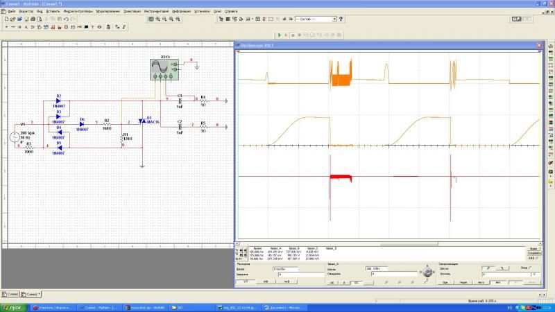Screen dimensions: 555x312
Task: Click the Windows Пуск start button
Action: [12, 307]
